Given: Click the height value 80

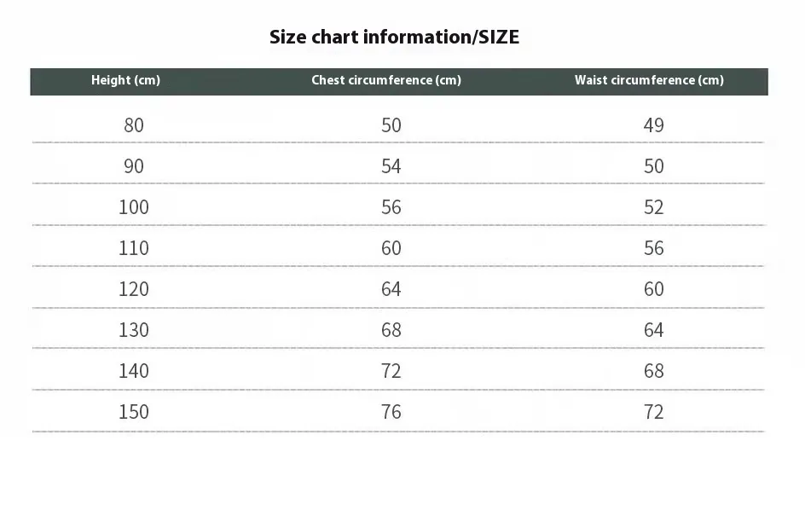Looking at the screenshot, I should pos(134,125).
